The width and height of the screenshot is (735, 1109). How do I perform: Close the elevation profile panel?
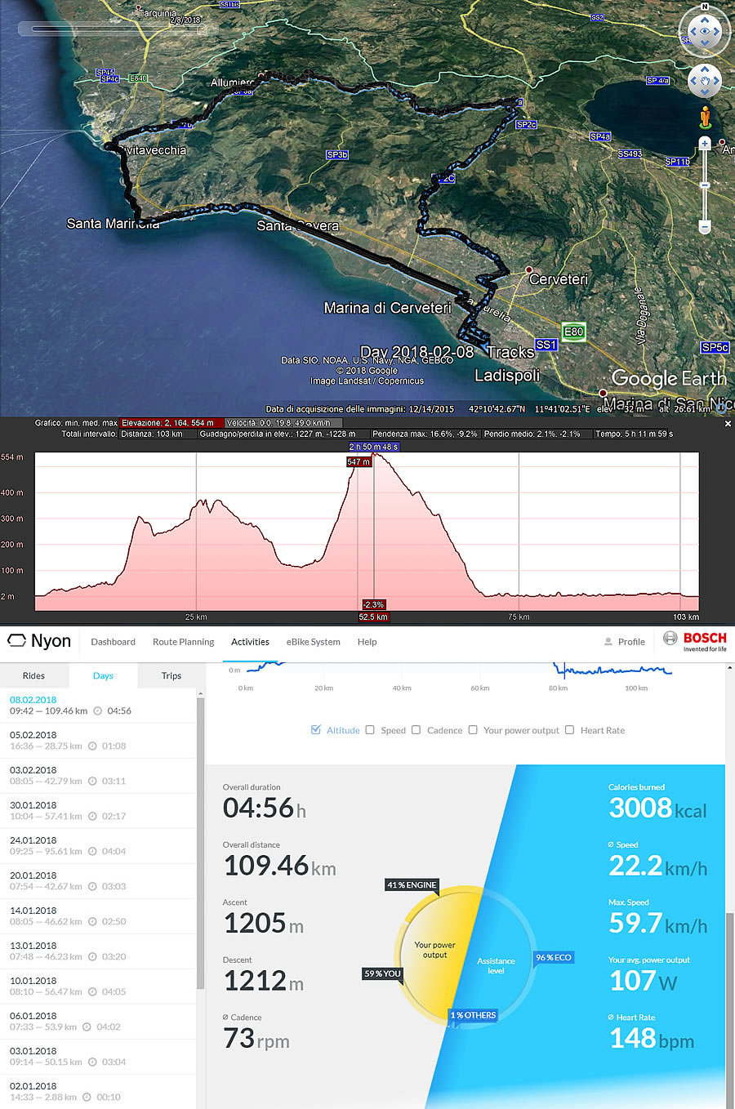point(728,424)
